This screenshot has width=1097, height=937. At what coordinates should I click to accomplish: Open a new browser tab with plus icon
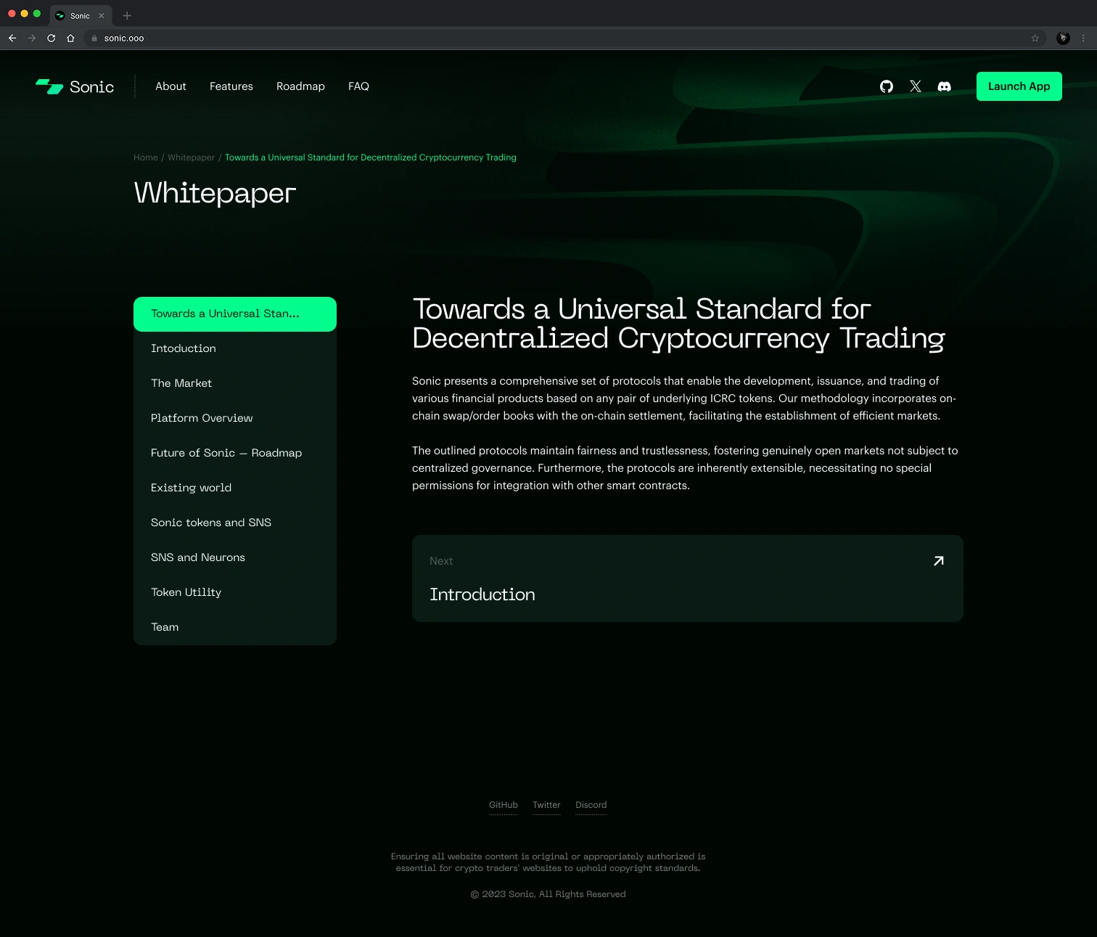[x=127, y=15]
